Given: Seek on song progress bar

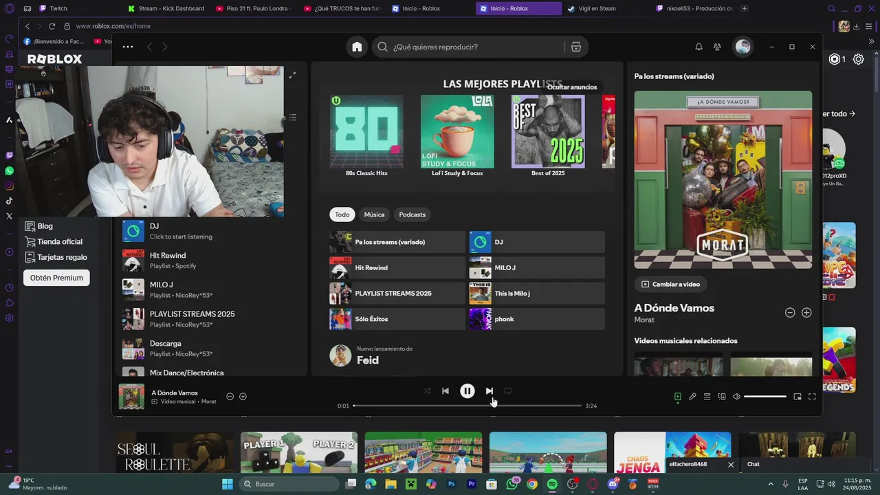Looking at the screenshot, I should [x=467, y=406].
